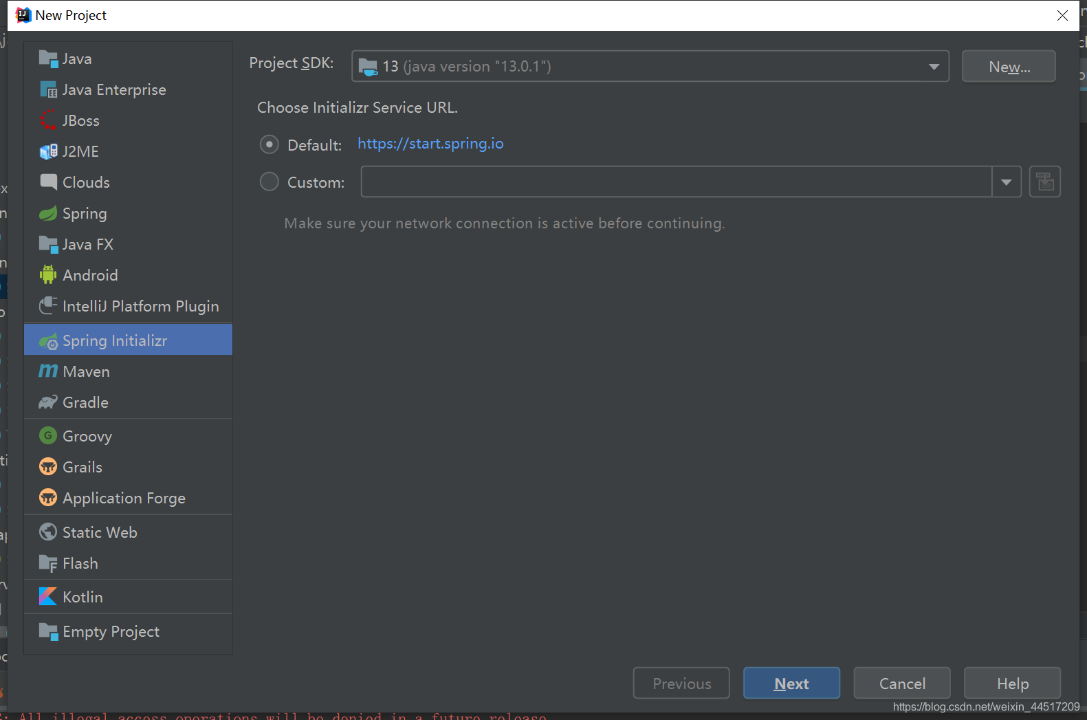This screenshot has height=720, width=1087.
Task: Click the Spring Initializr icon
Action: (48, 341)
